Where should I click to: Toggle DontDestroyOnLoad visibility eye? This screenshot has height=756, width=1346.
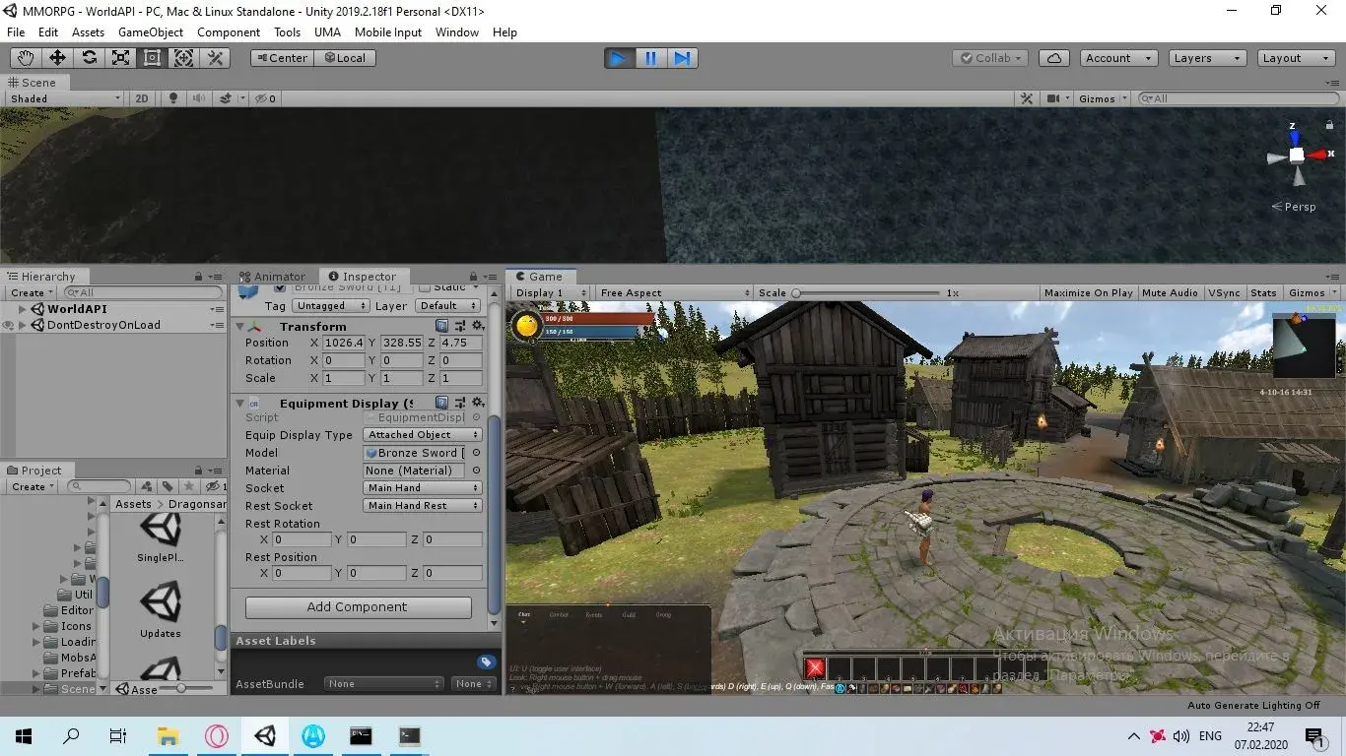click(x=9, y=325)
